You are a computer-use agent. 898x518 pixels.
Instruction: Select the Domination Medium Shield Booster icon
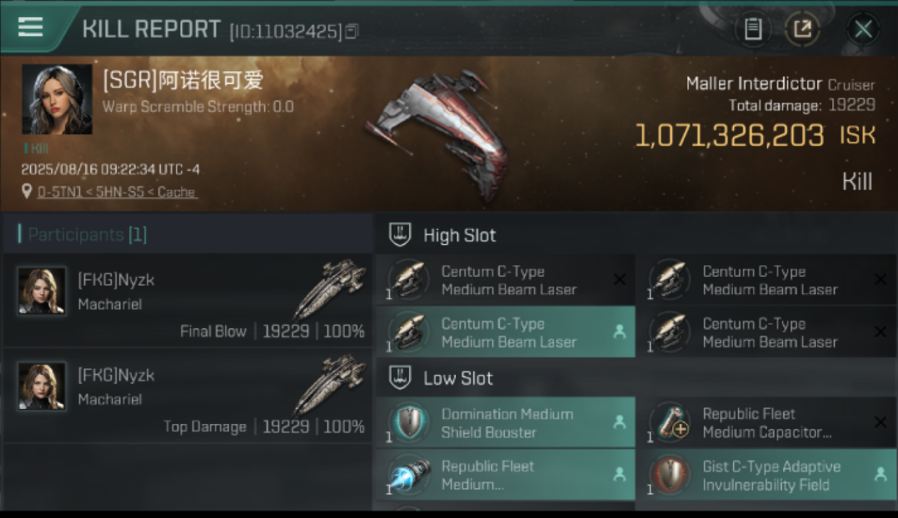click(x=408, y=423)
